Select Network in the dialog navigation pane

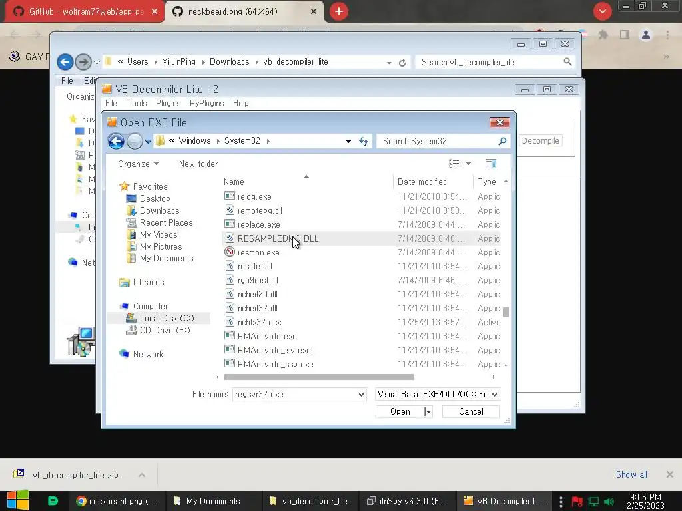[x=149, y=354]
